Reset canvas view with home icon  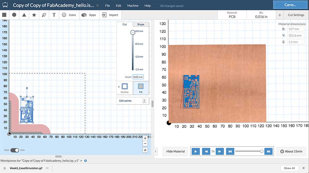click(145, 150)
